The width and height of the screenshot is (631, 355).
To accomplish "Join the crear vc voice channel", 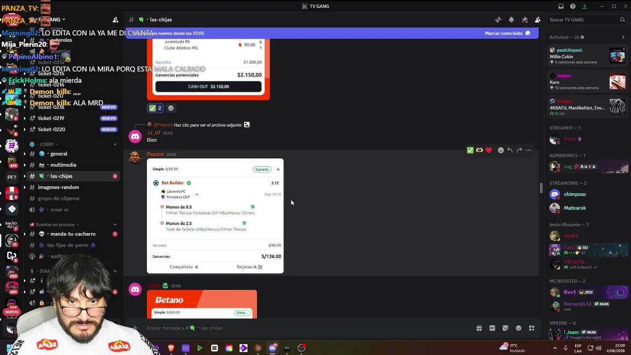I will (x=73, y=210).
